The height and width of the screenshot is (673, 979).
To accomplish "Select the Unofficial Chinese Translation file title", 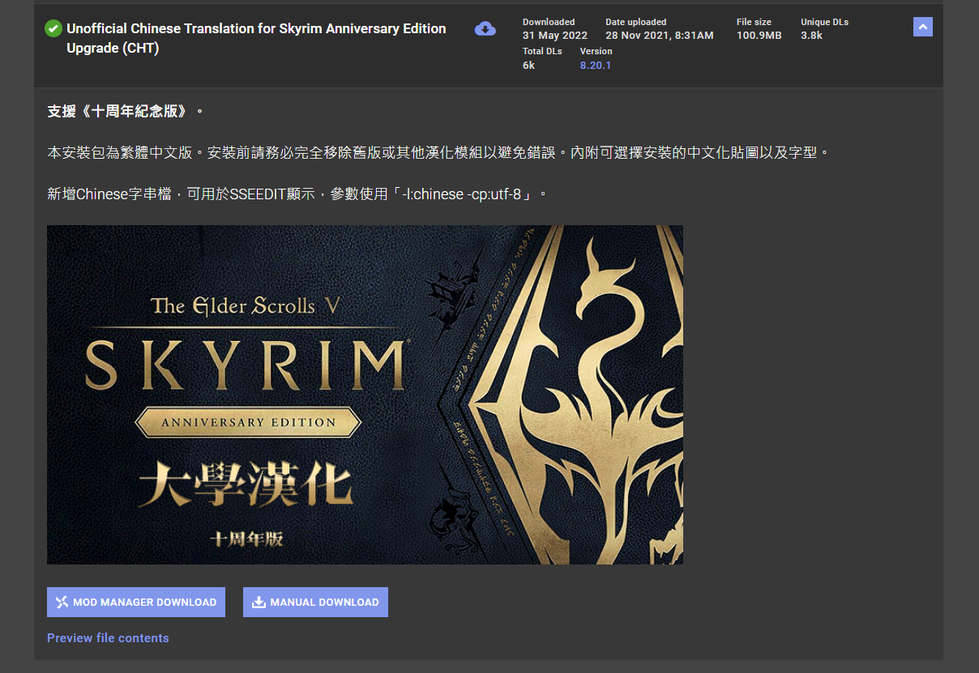I will 256,38.
